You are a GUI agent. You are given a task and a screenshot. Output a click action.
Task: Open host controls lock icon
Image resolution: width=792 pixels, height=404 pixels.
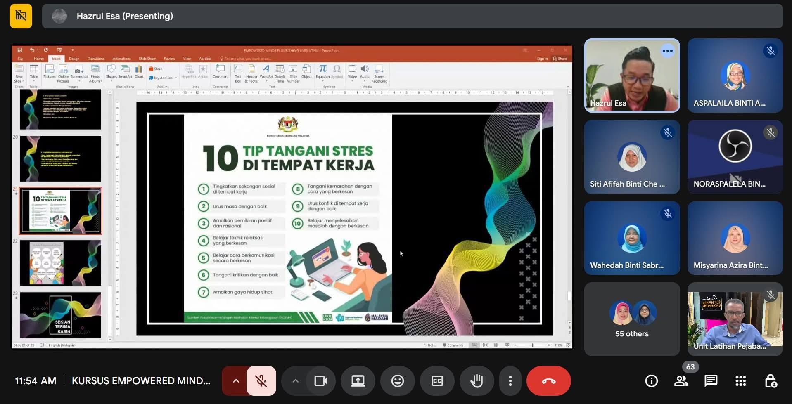click(x=770, y=381)
